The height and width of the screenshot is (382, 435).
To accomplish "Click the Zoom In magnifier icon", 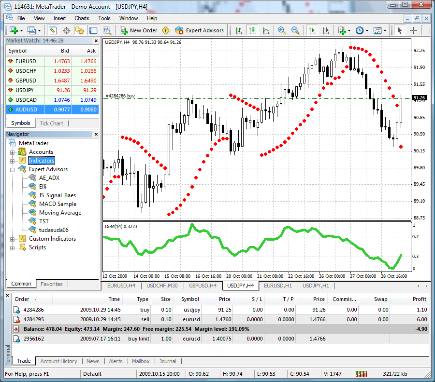I will click(282, 30).
